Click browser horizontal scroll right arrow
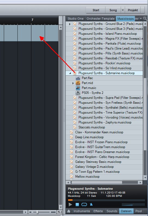This screenshot has height=216, width=148. click(140, 183)
